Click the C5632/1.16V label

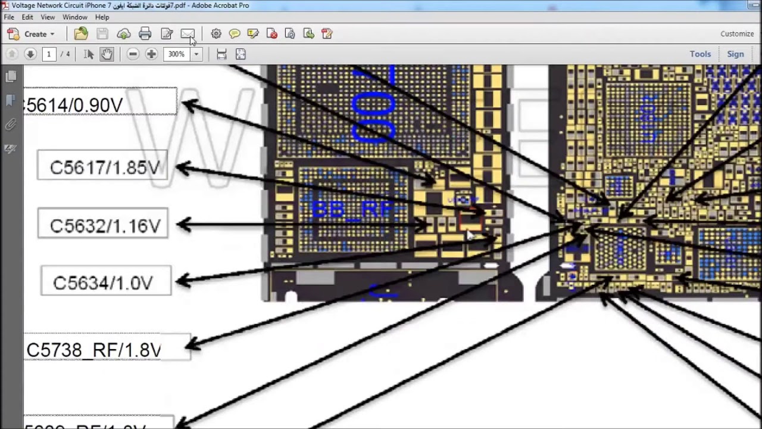coord(103,224)
